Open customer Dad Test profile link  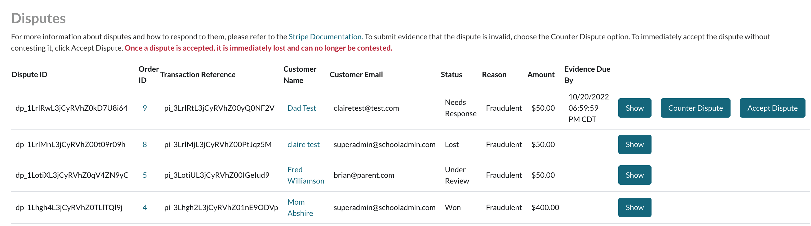pos(302,108)
